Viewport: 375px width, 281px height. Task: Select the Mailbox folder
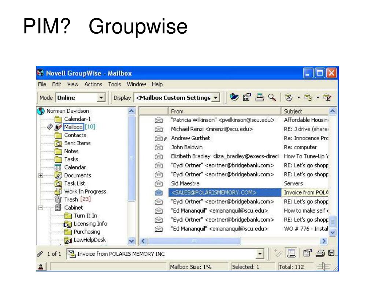coord(73,127)
